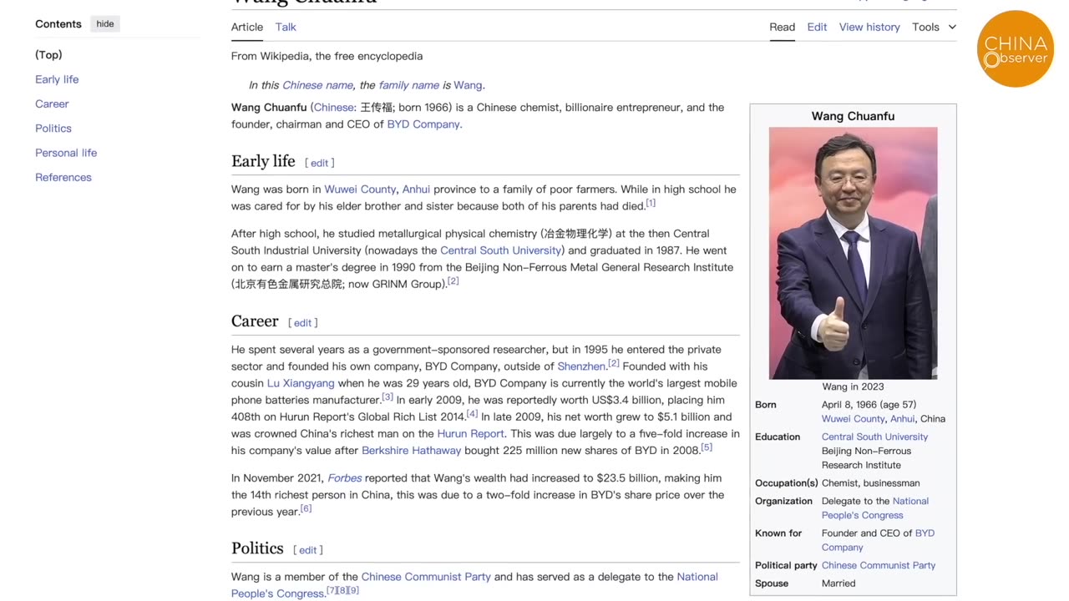
Task: Open citation [6] after previous year
Action: coord(306,508)
